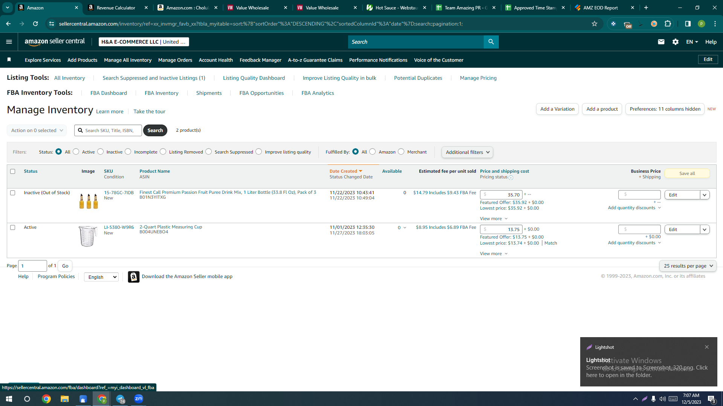Click the Save all button
The height and width of the screenshot is (406, 723).
687,173
